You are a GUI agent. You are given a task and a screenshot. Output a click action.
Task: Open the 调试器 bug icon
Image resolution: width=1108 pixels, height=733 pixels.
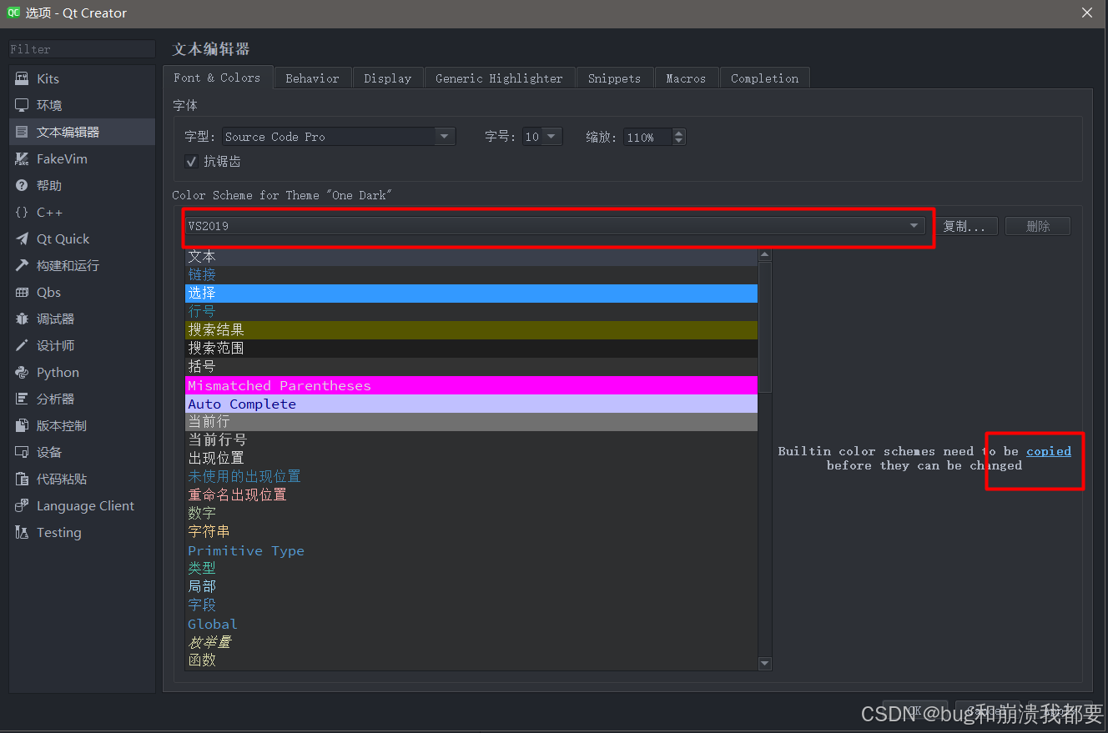click(x=22, y=319)
